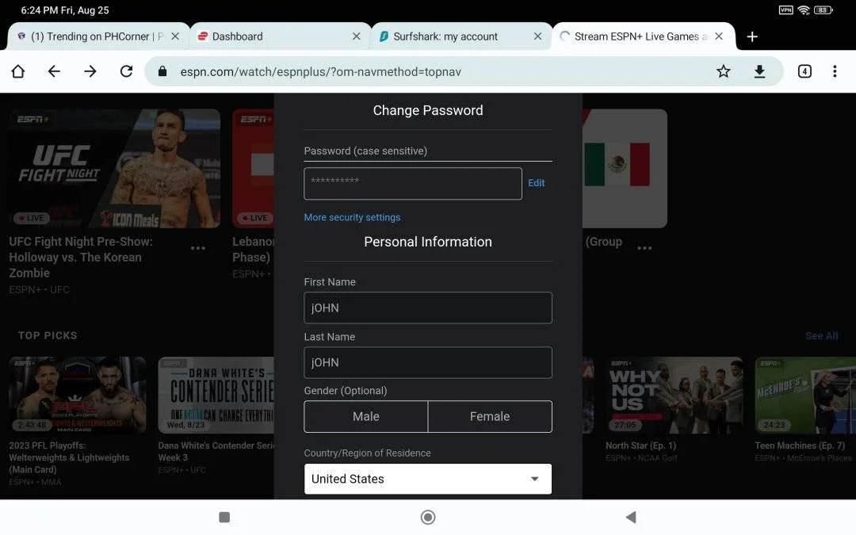View site security lock info

coord(162,71)
